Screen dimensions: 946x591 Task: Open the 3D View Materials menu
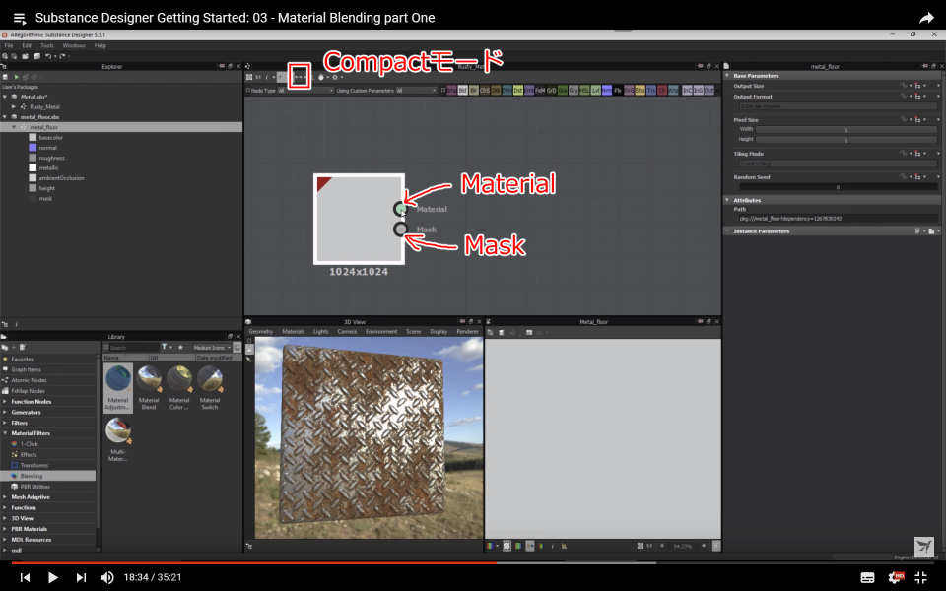pyautogui.click(x=294, y=332)
